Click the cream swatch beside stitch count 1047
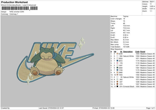Screen dimensions: 156x110 pyautogui.click(x=118, y=65)
